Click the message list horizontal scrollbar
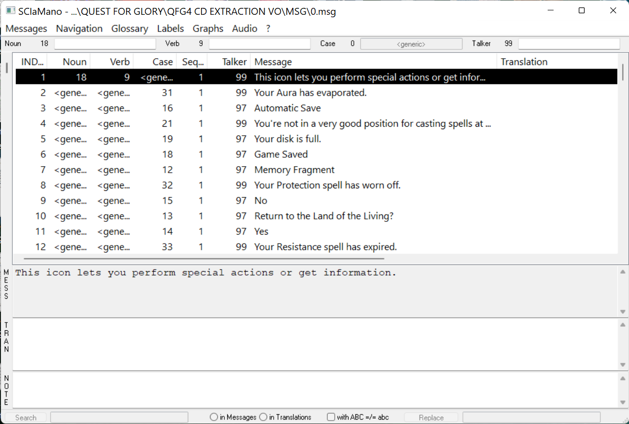The image size is (629, 424). coord(204,258)
